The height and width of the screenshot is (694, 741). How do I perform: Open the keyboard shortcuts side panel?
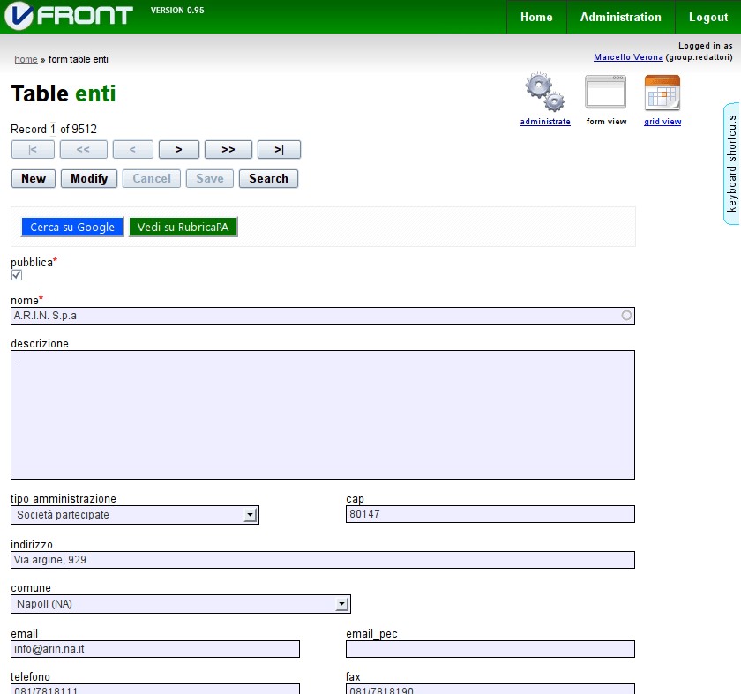[731, 163]
